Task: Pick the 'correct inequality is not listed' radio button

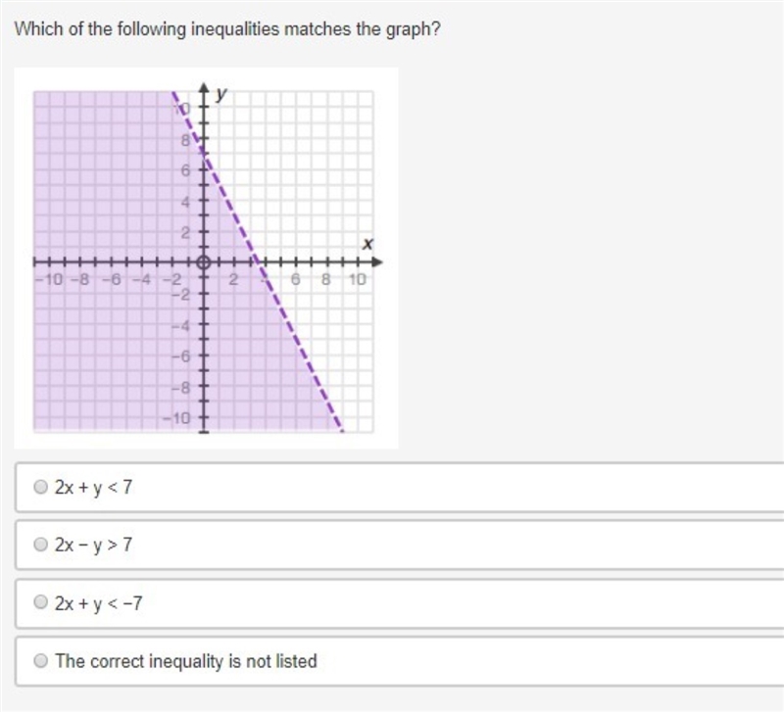Action: tap(40, 660)
